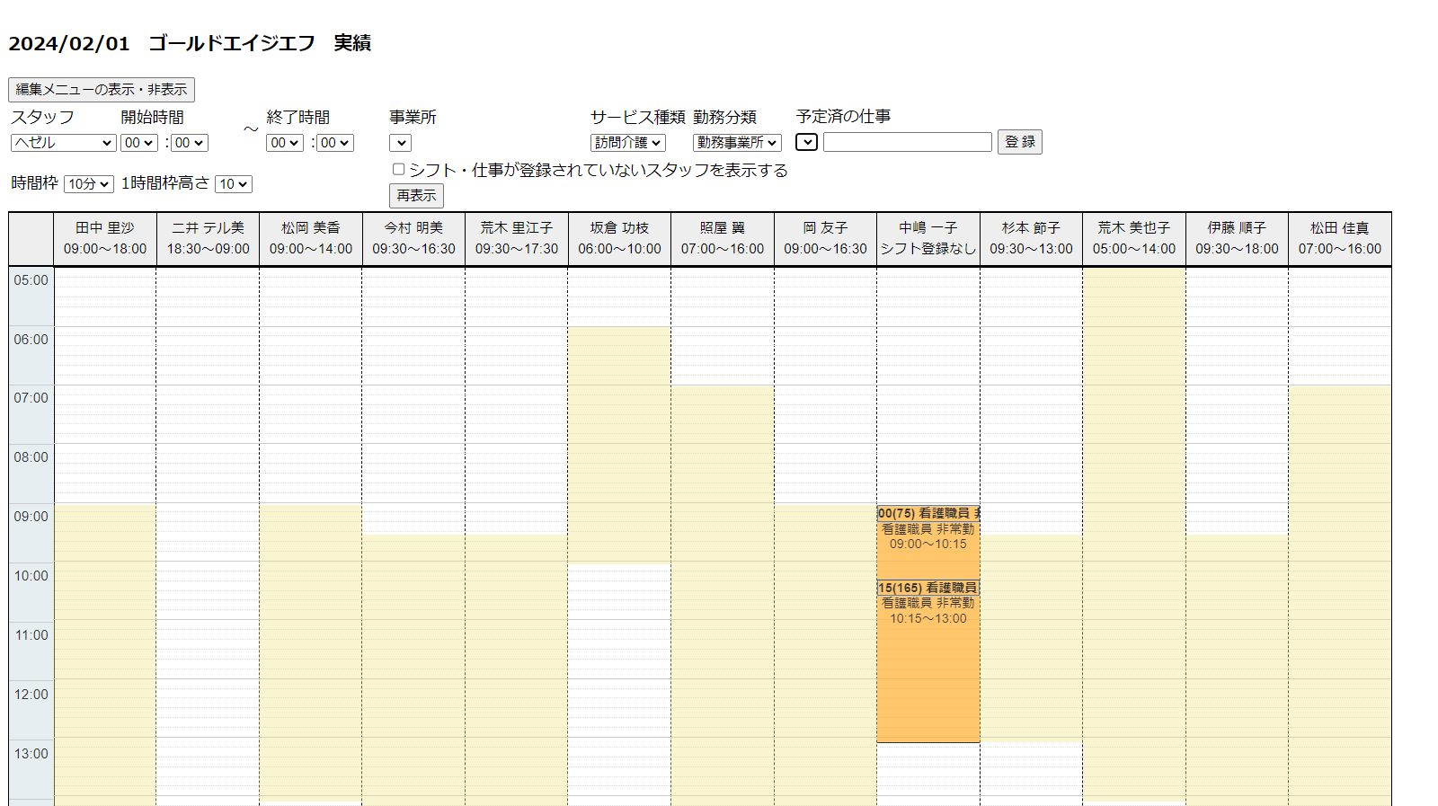Open the 1時間枠高さ dropdown
This screenshot has width=1438, height=806.
click(x=234, y=184)
